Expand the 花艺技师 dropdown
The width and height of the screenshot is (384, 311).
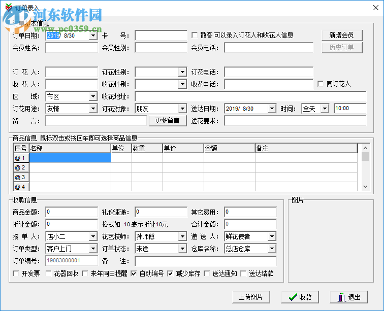click(x=182, y=236)
